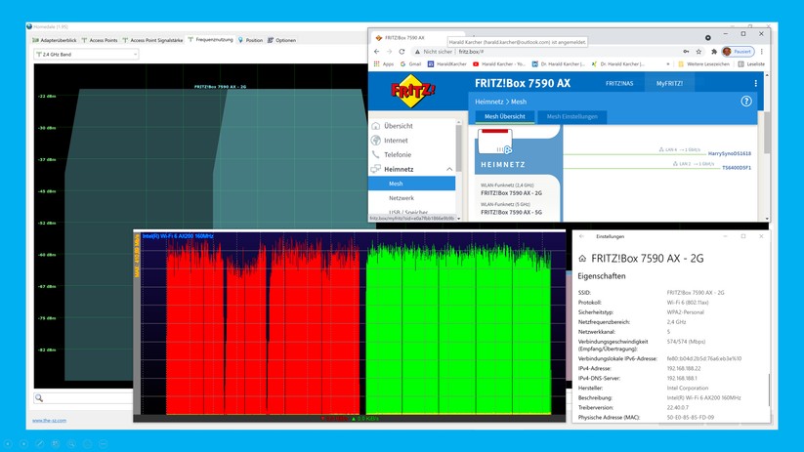Open the FRITZ!NAS link

click(619, 83)
